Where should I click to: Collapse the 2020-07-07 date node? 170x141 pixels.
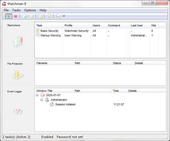tap(37, 95)
